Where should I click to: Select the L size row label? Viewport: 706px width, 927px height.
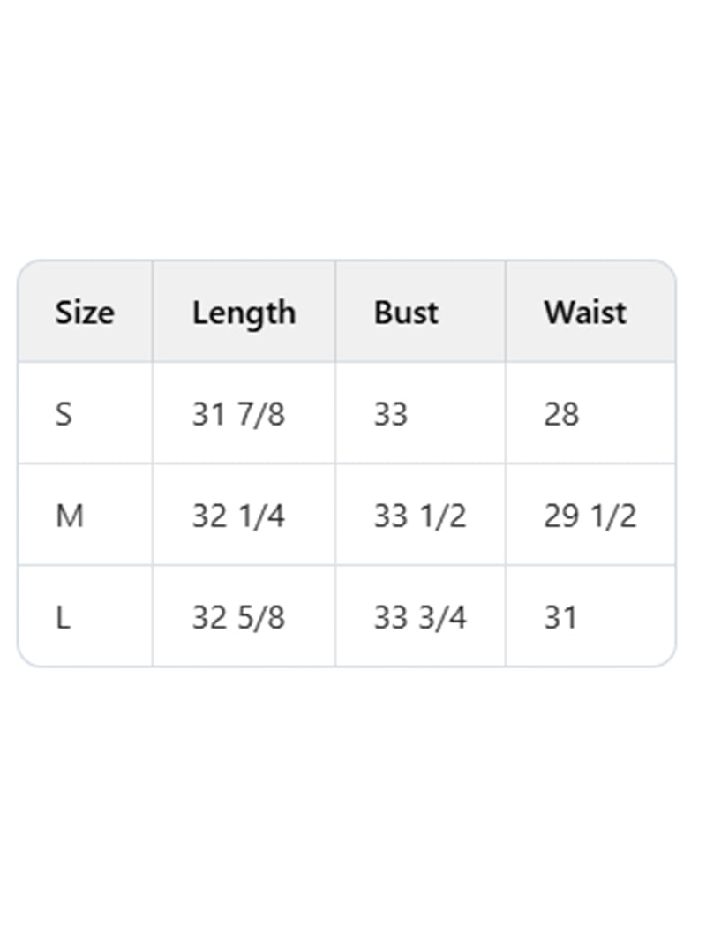point(63,617)
